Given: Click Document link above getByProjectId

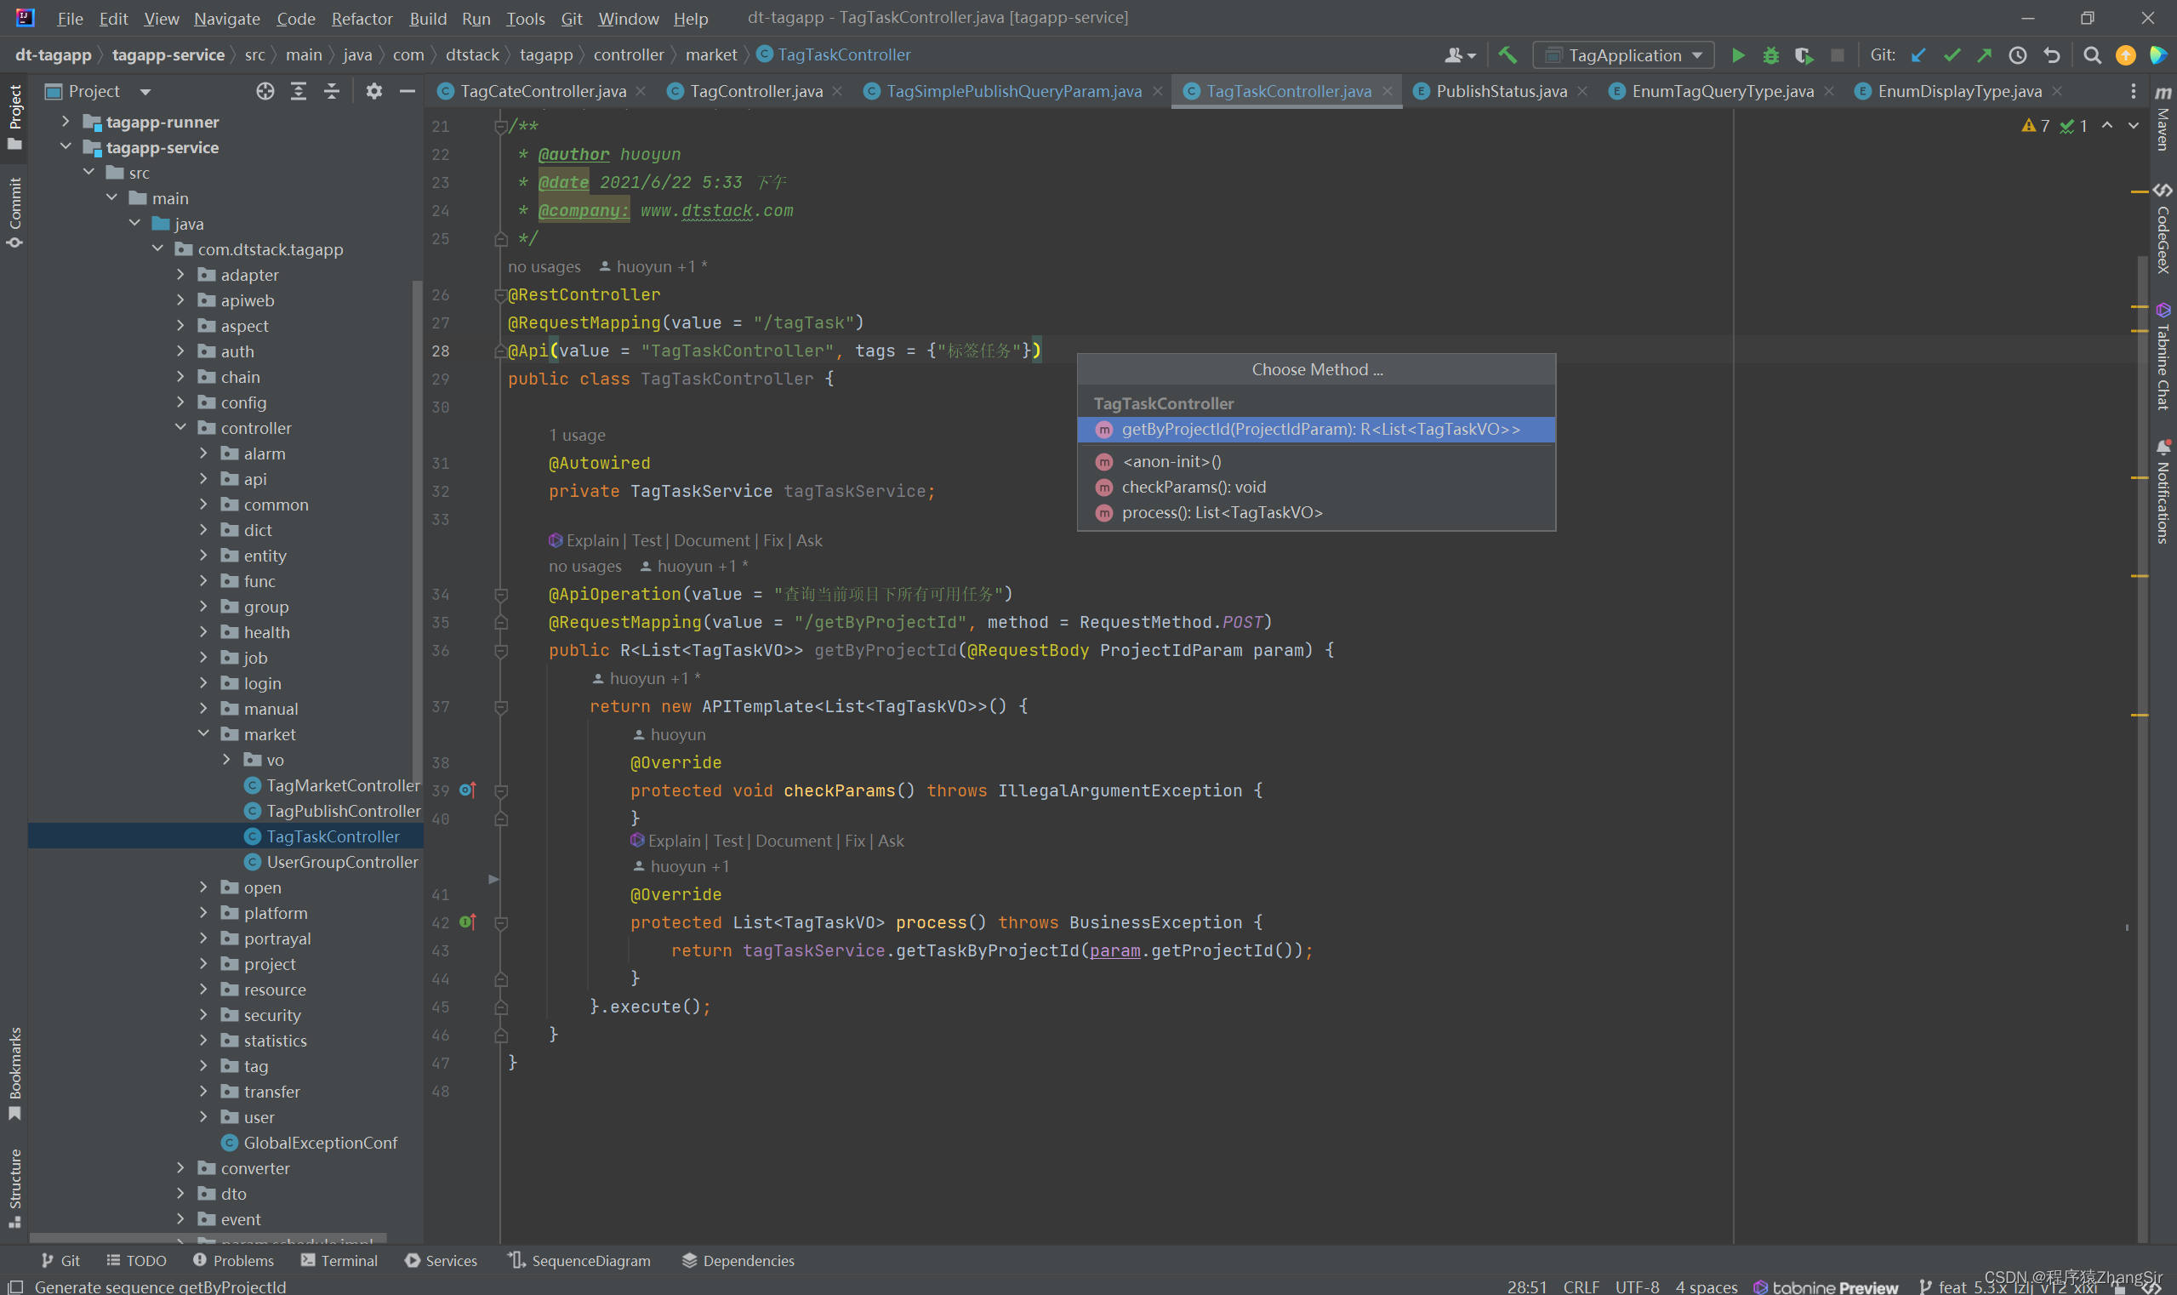Looking at the screenshot, I should coord(711,540).
